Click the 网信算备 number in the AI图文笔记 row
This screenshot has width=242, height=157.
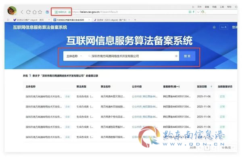click(177, 97)
